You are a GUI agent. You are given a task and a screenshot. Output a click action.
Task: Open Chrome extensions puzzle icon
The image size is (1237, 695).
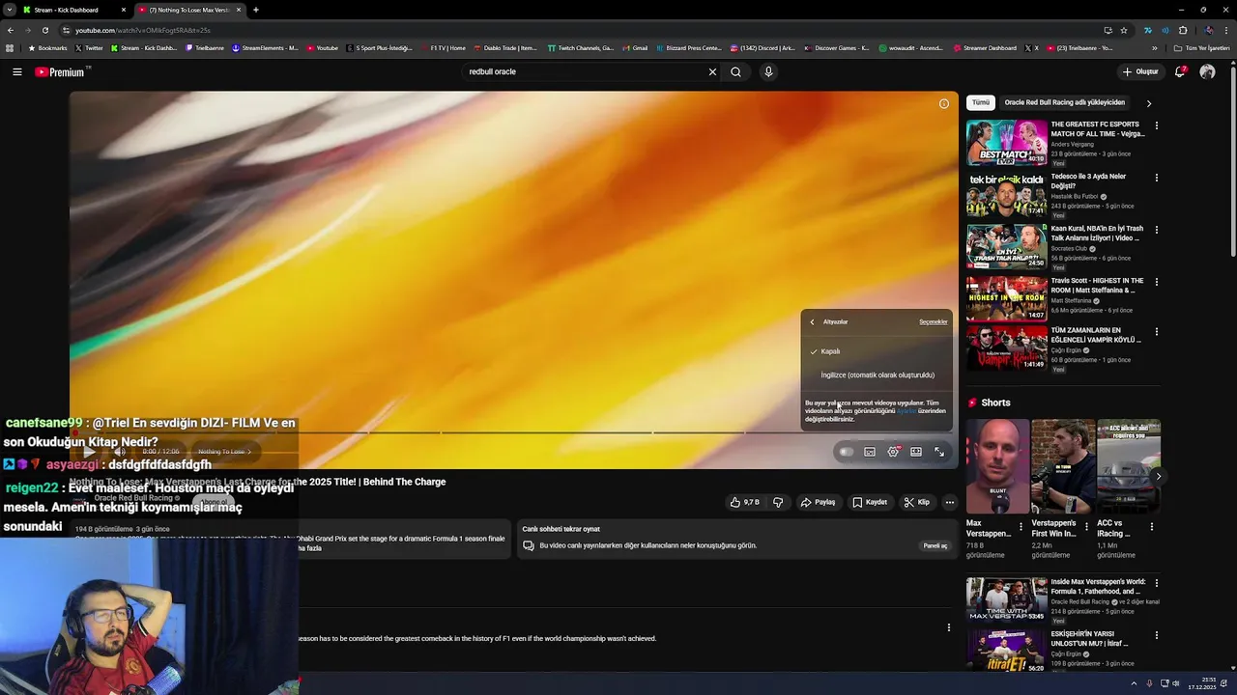pos(1183,30)
